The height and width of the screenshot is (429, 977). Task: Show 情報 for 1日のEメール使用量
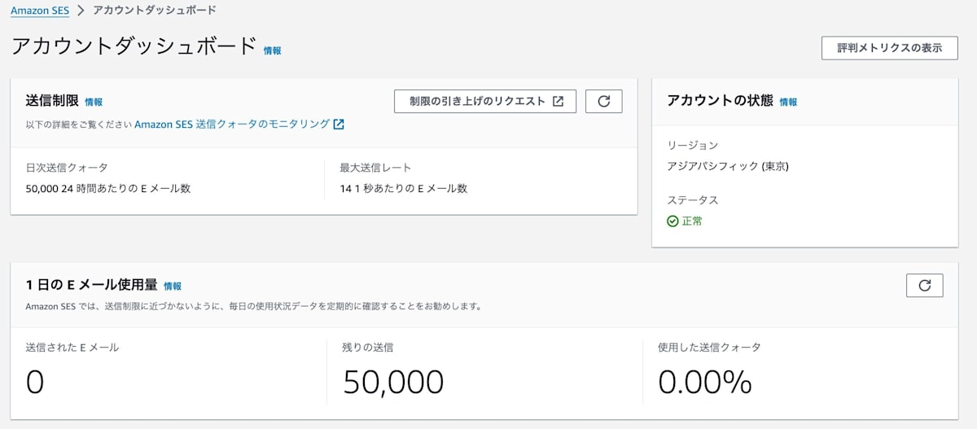[x=173, y=287]
